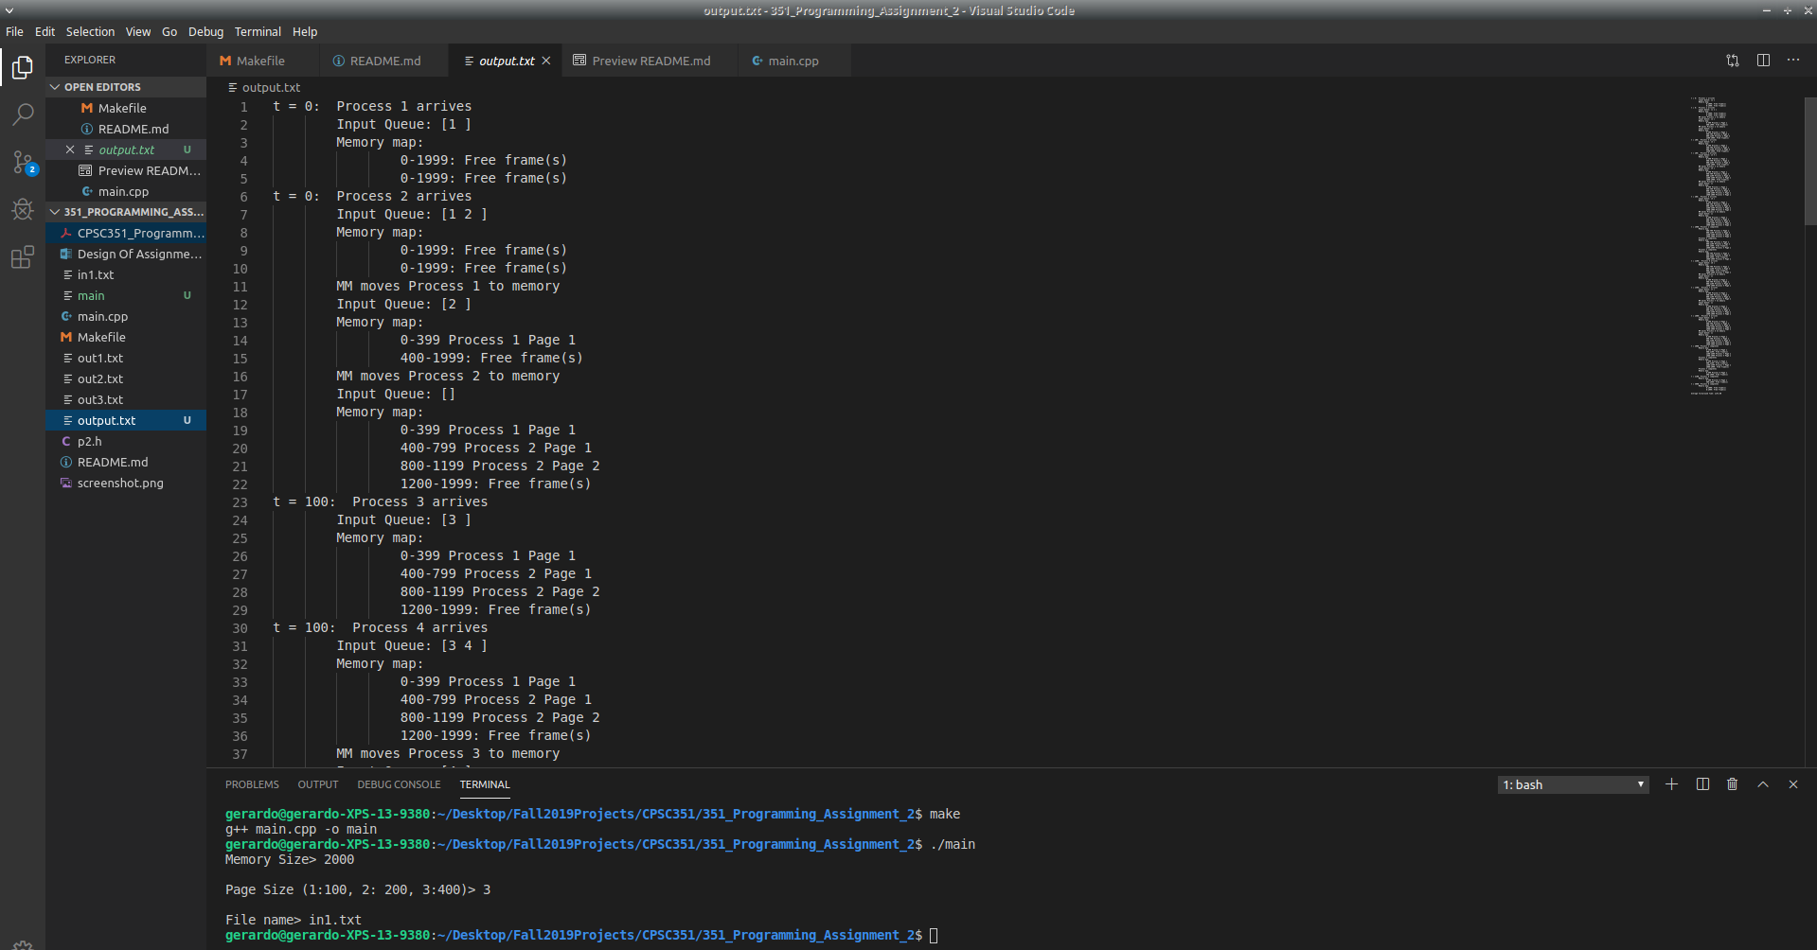This screenshot has height=950, width=1817.
Task: Open the Source Control view
Action: pyautogui.click(x=23, y=162)
